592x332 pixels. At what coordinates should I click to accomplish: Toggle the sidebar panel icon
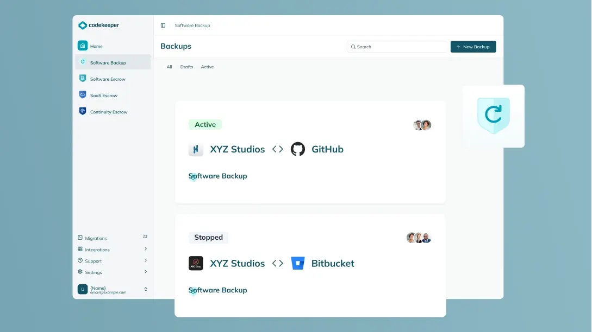pyautogui.click(x=163, y=25)
